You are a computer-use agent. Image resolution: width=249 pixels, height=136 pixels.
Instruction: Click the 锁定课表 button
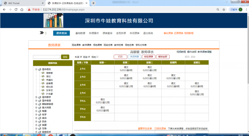(x=149, y=57)
